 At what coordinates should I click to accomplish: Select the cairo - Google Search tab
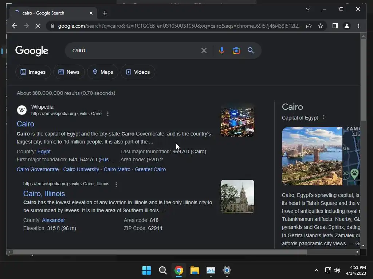click(x=53, y=13)
